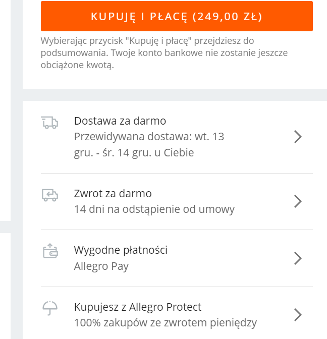Open the Wygodne płatności chevron arrow
The width and height of the screenshot is (327, 339).
(x=298, y=258)
